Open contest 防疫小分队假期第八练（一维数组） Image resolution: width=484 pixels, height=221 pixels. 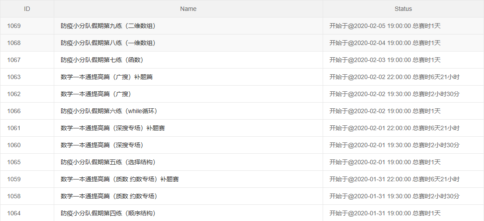pyautogui.click(x=108, y=43)
